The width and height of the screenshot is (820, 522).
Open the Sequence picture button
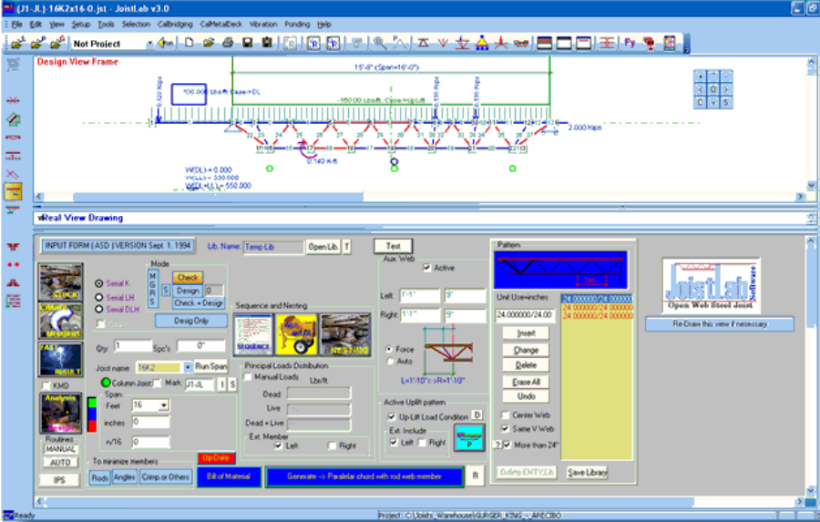pyautogui.click(x=253, y=334)
